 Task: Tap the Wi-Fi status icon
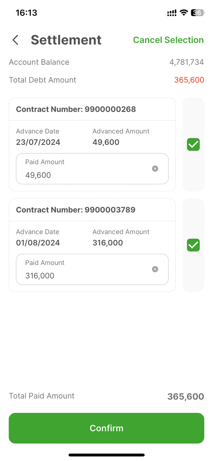click(184, 13)
